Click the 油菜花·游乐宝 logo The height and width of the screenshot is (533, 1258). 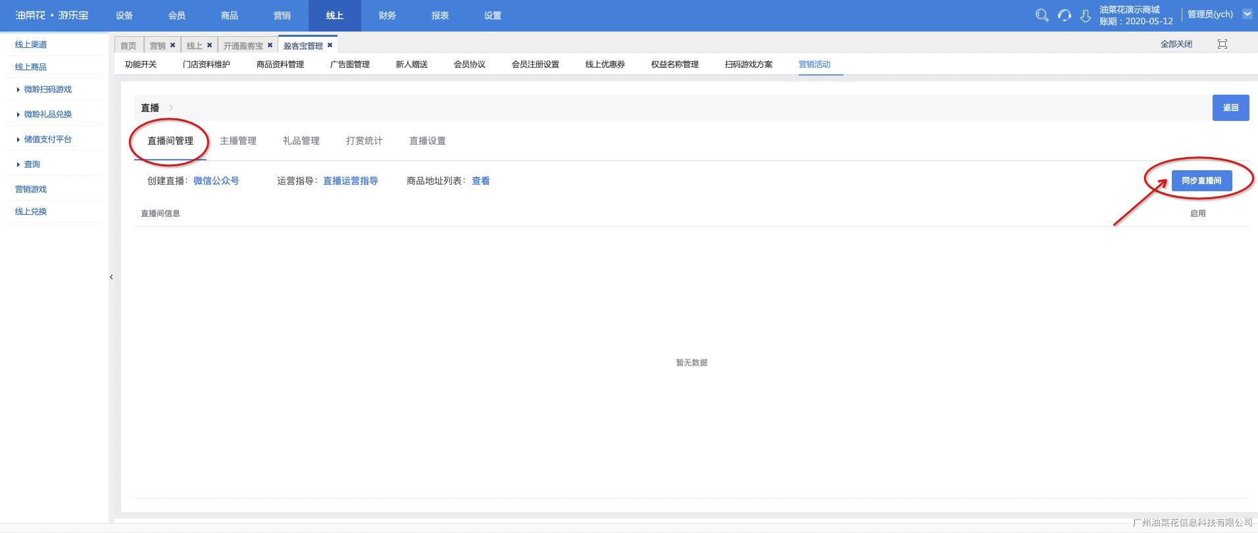click(51, 15)
